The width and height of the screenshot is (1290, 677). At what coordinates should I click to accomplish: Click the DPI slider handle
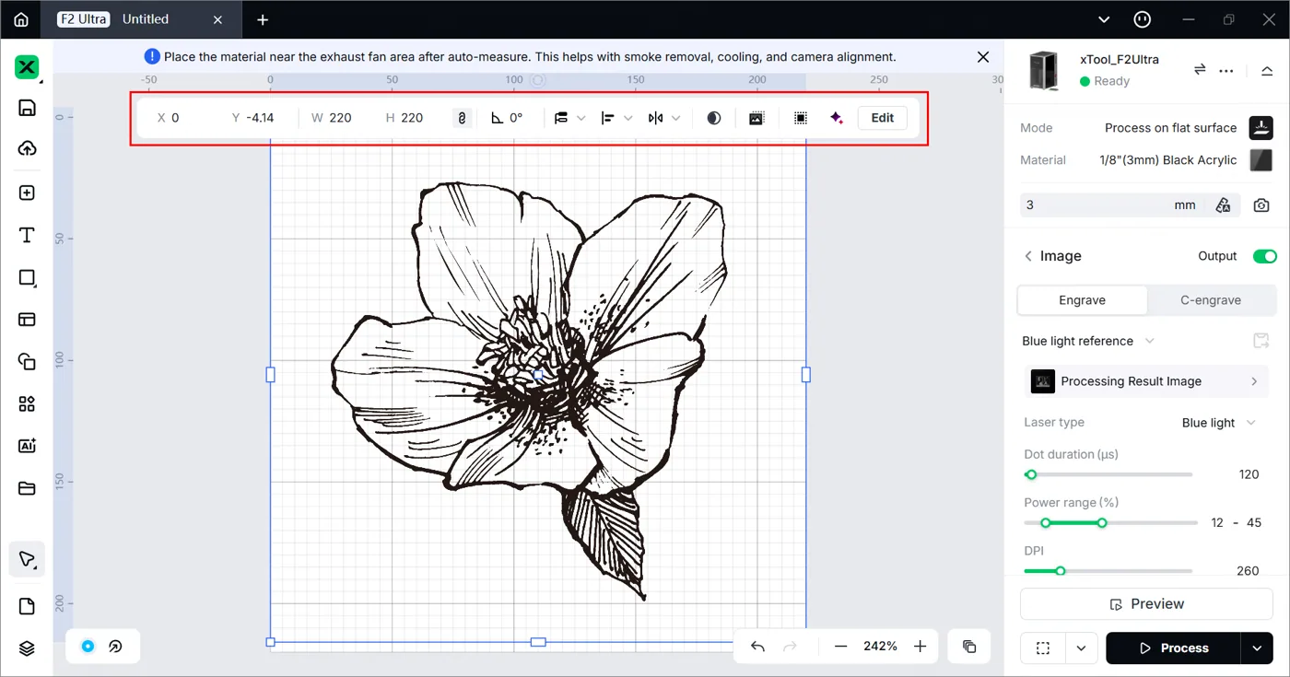[1061, 571]
